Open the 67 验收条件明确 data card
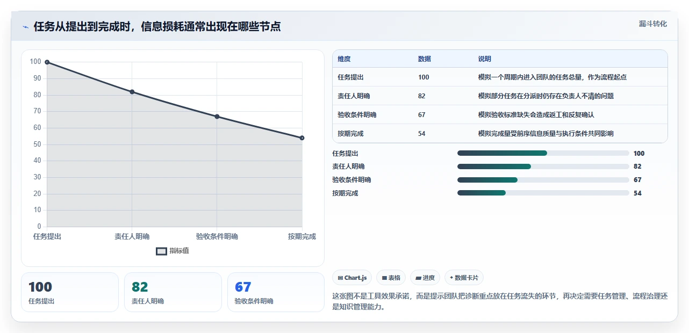This screenshot has width=689, height=333. coord(276,292)
